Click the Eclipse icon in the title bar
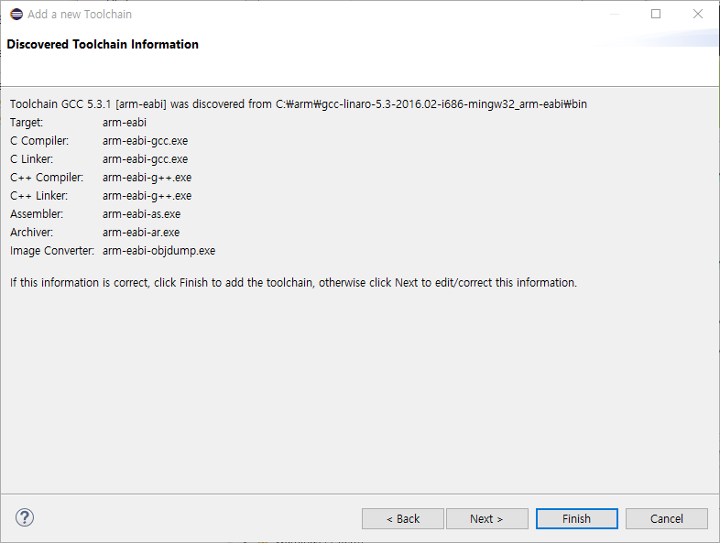The height and width of the screenshot is (543, 720). pyautogui.click(x=16, y=15)
